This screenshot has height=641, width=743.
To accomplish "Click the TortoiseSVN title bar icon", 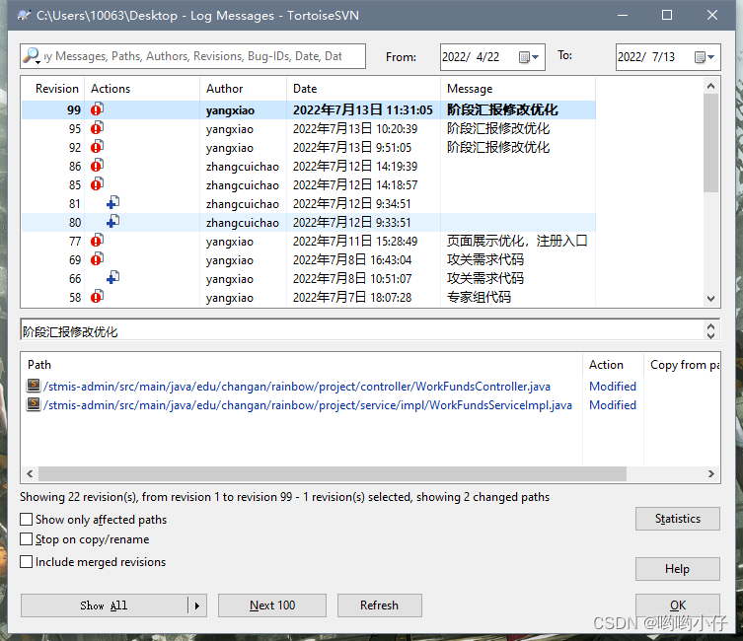I will click(24, 15).
